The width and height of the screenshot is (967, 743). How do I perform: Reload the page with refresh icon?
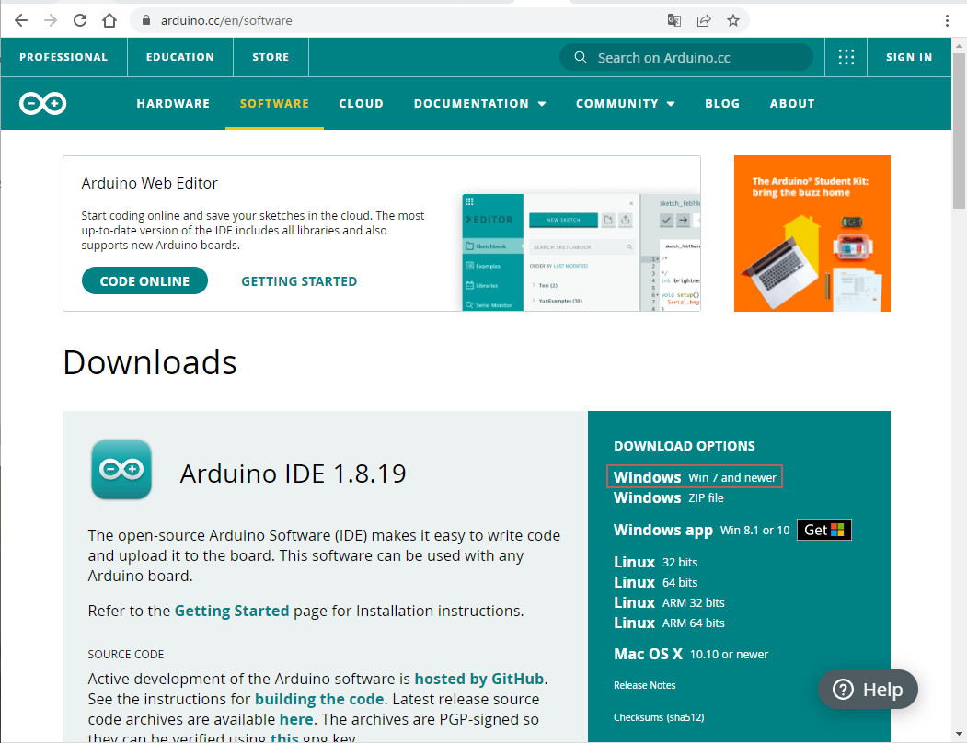[80, 20]
